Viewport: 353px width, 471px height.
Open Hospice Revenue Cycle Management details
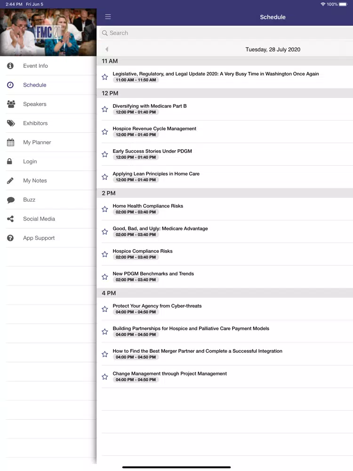click(x=225, y=131)
